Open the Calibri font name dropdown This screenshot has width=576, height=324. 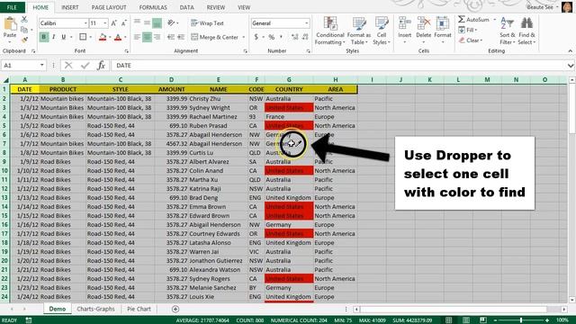[85, 23]
